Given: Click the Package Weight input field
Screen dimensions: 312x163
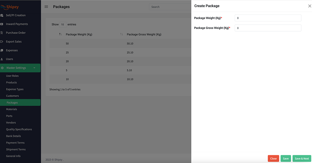Looking at the screenshot, I should 268,18.
